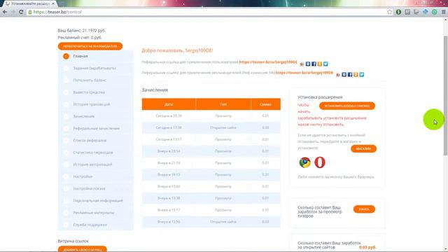Go back with browser back arrow
Viewport: 448px width, 252px height.
click(x=5, y=12)
